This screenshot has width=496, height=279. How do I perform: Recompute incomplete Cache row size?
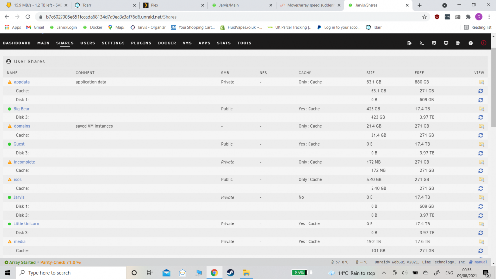(481, 170)
